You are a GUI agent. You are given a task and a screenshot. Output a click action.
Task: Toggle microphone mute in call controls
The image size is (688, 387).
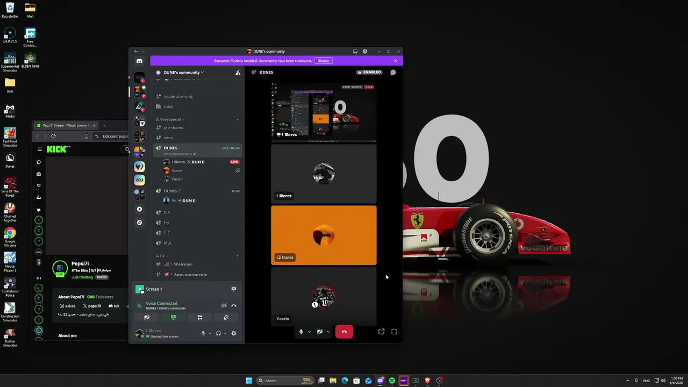302,332
